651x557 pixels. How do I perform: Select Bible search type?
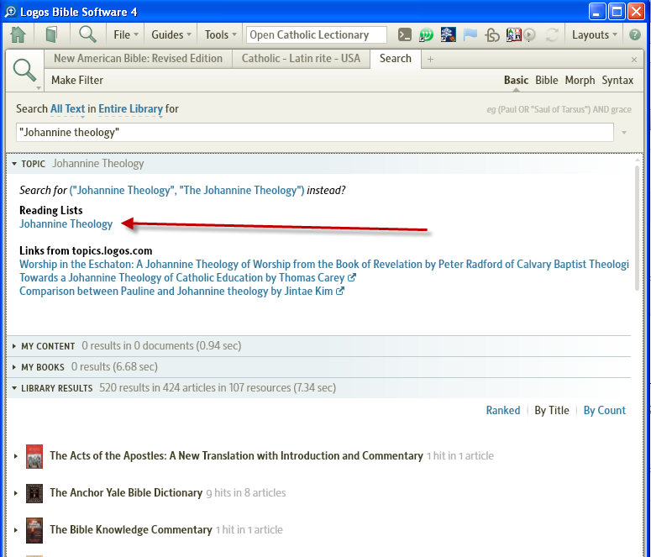pyautogui.click(x=546, y=80)
